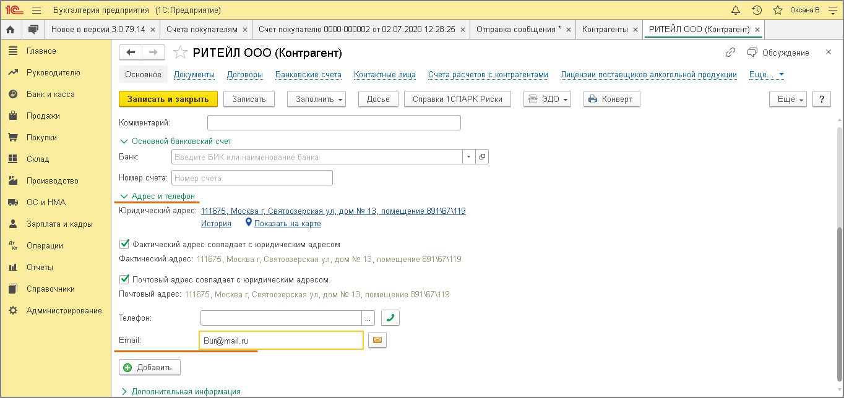Open Склад section in sidebar
This screenshot has width=844, height=398.
click(x=38, y=159)
